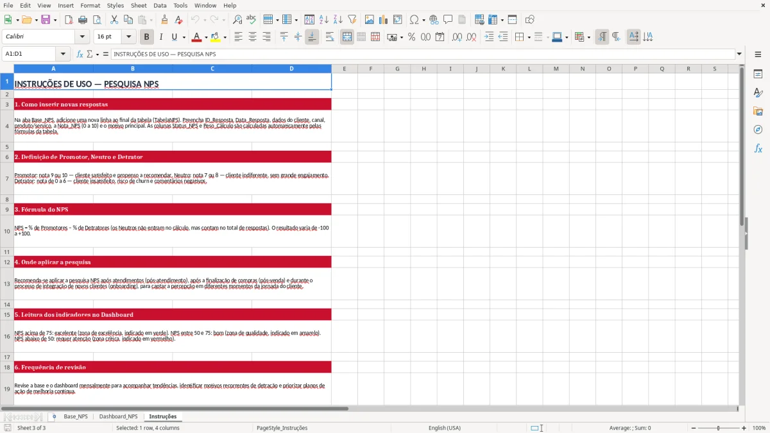Apply the red font color swatch

click(197, 37)
